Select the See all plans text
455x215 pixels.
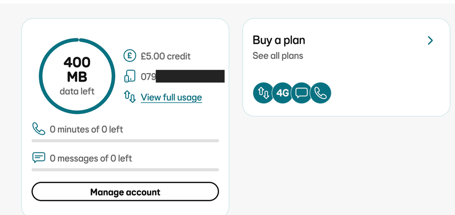278,56
